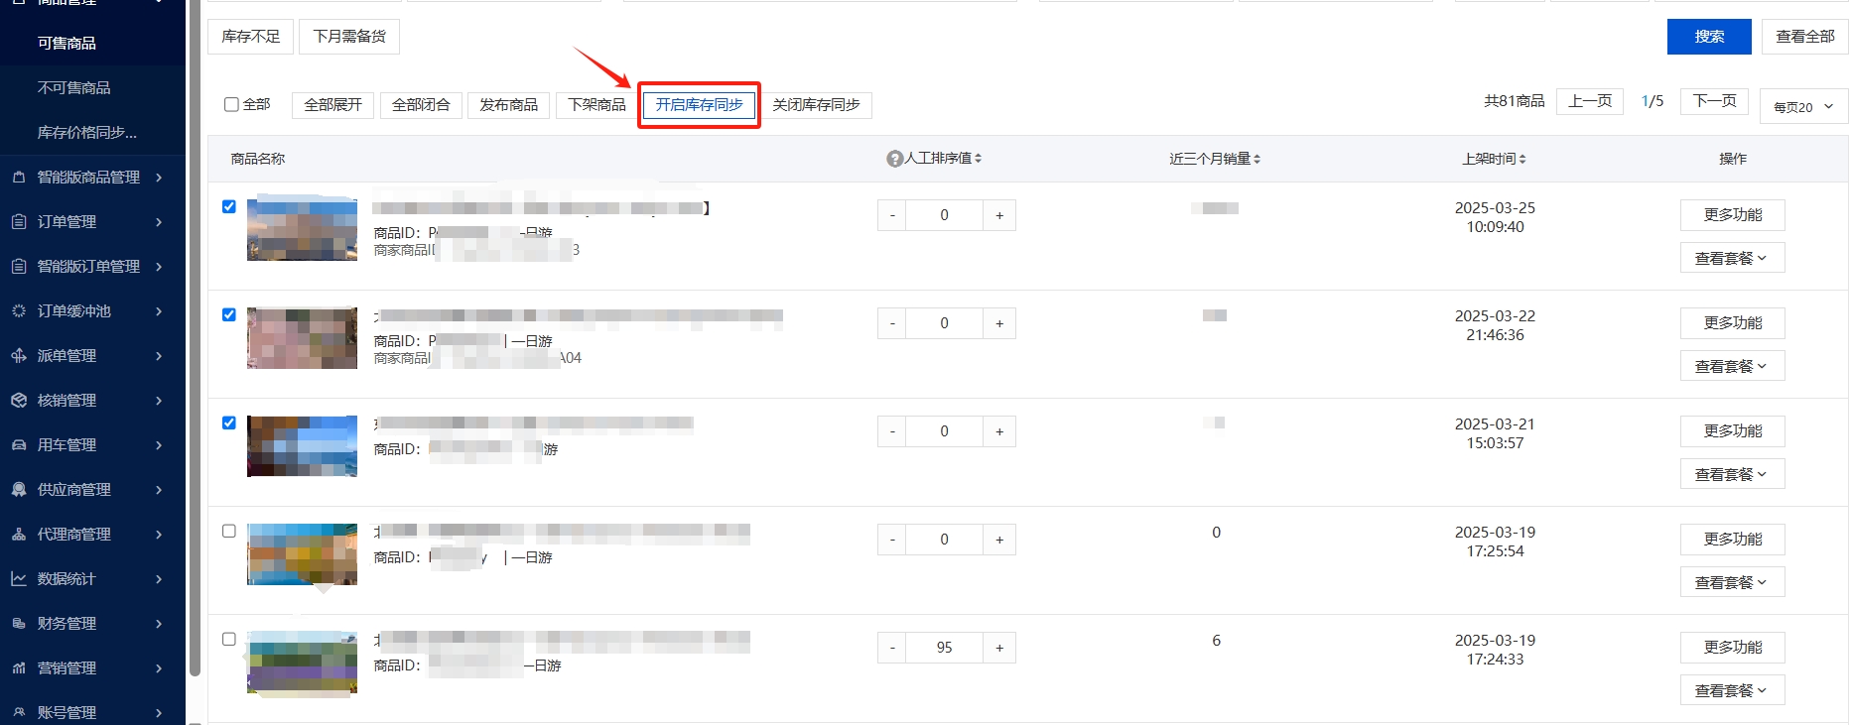1852x725 pixels.
Task: Open 不可售商品 in the sidebar
Action: click(x=74, y=88)
